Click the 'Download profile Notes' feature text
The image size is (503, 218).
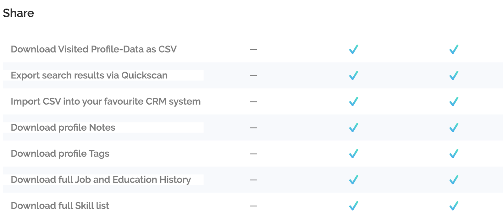63,128
